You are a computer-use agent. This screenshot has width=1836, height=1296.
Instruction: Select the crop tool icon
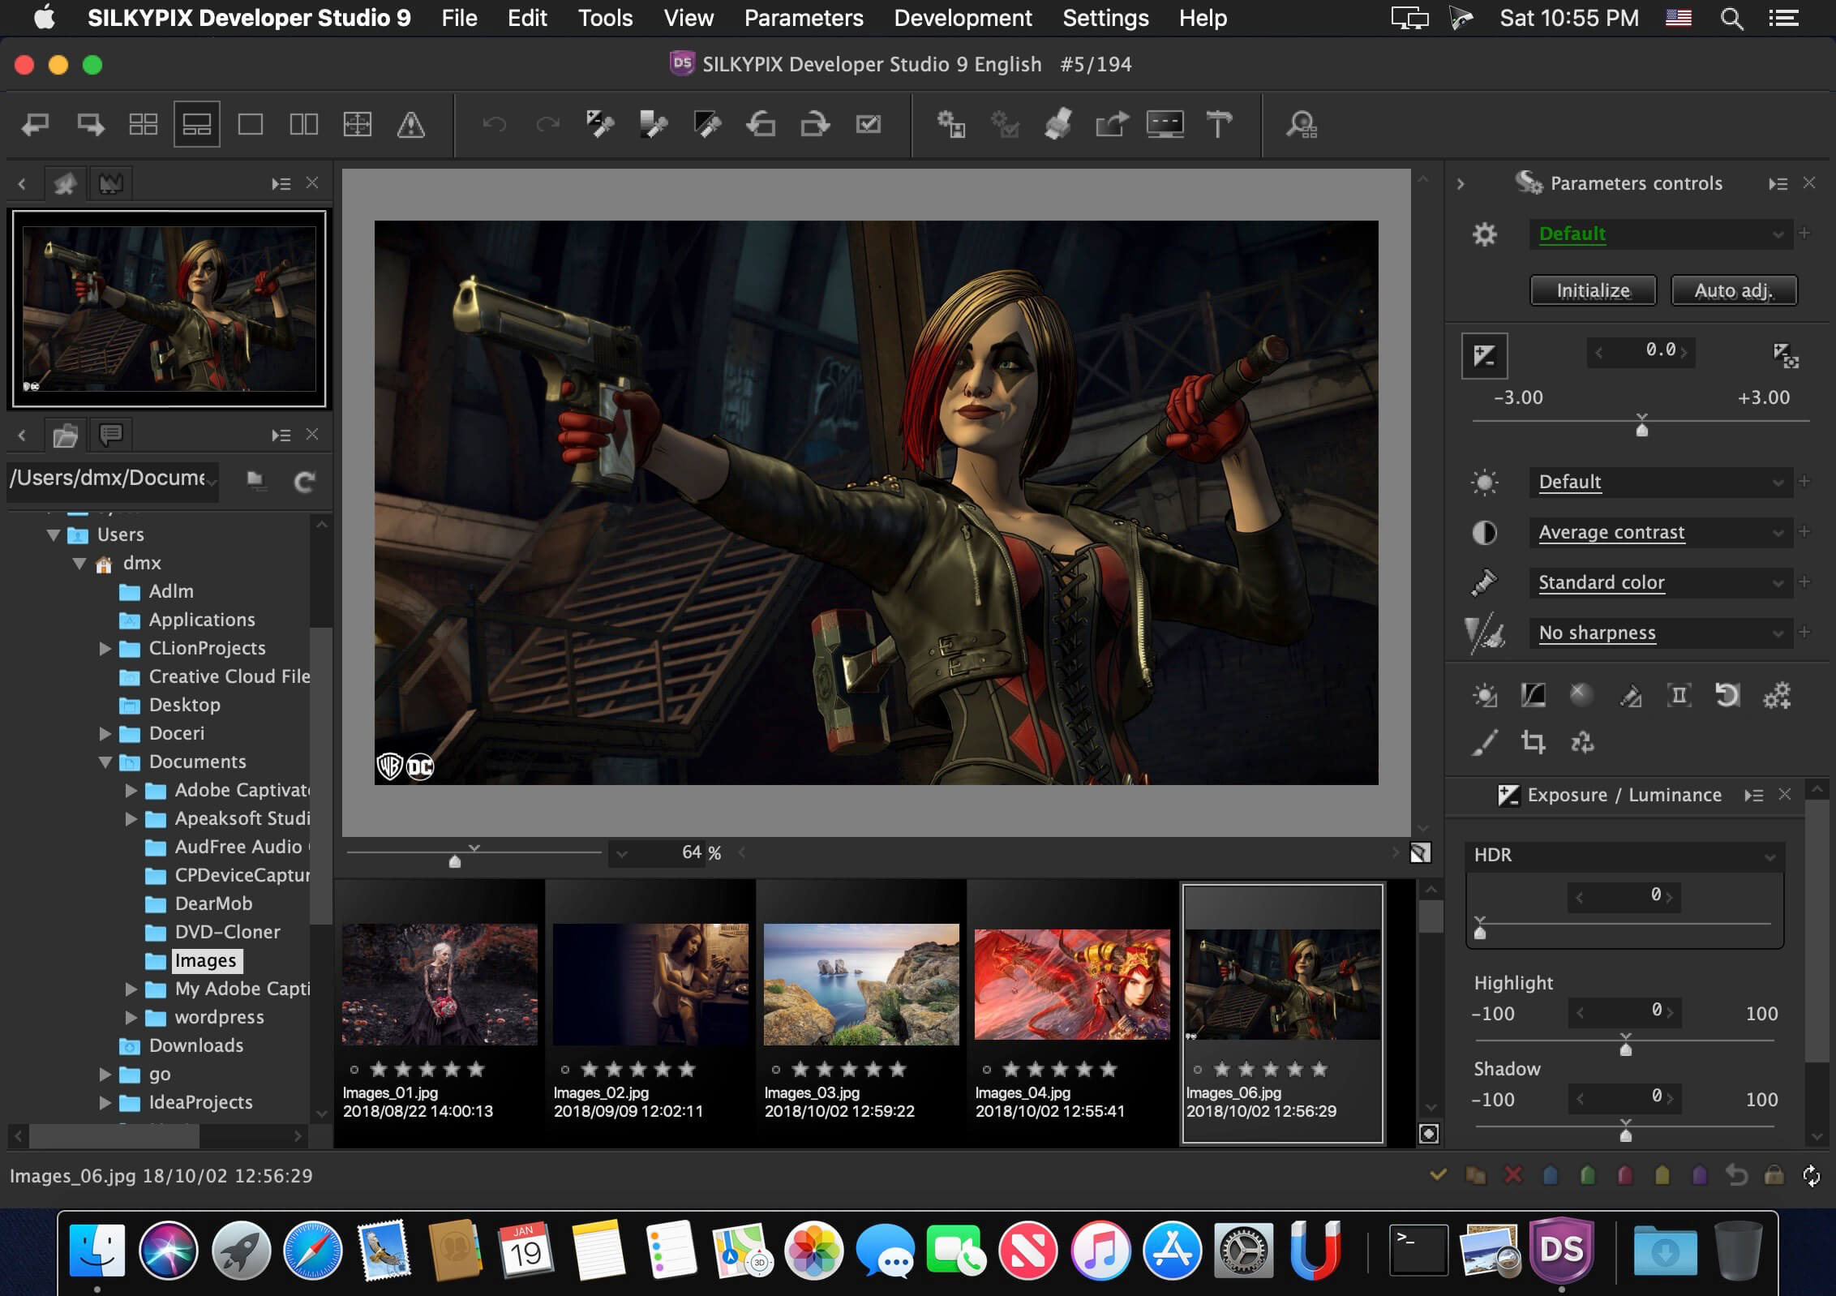coord(1533,742)
